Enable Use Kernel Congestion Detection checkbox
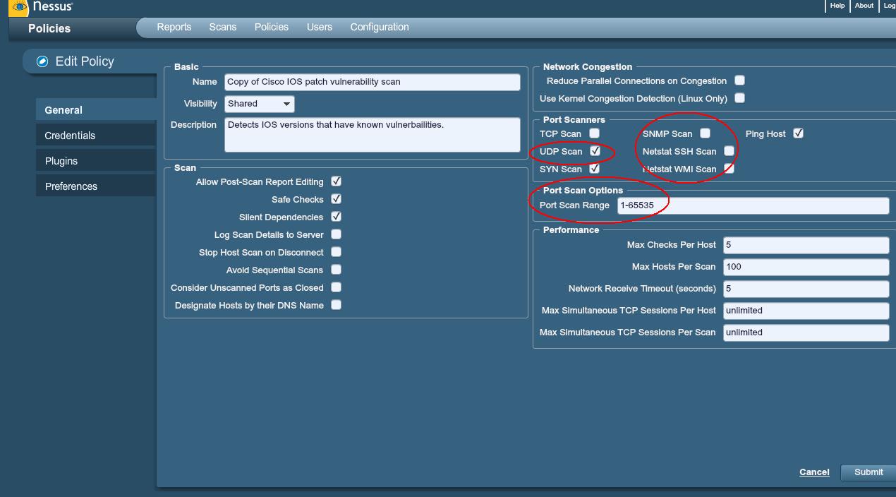The image size is (896, 497). 739,98
